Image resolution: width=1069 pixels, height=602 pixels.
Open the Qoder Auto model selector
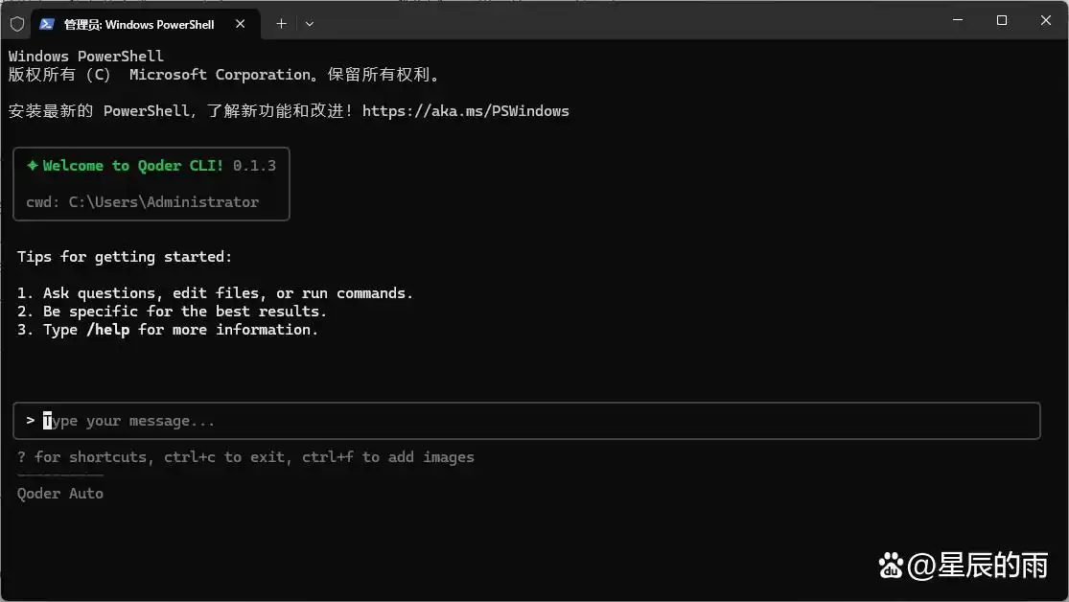pyautogui.click(x=59, y=493)
